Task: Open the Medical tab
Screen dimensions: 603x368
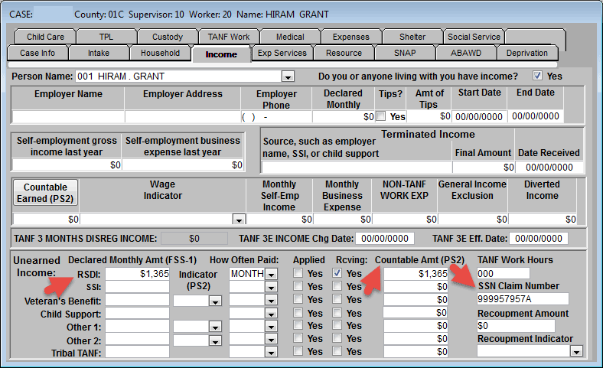Action: 290,37
